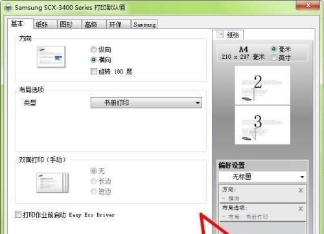This screenshot has width=324, height=234.
Task: Click the orientation preview image
Action: point(51,57)
